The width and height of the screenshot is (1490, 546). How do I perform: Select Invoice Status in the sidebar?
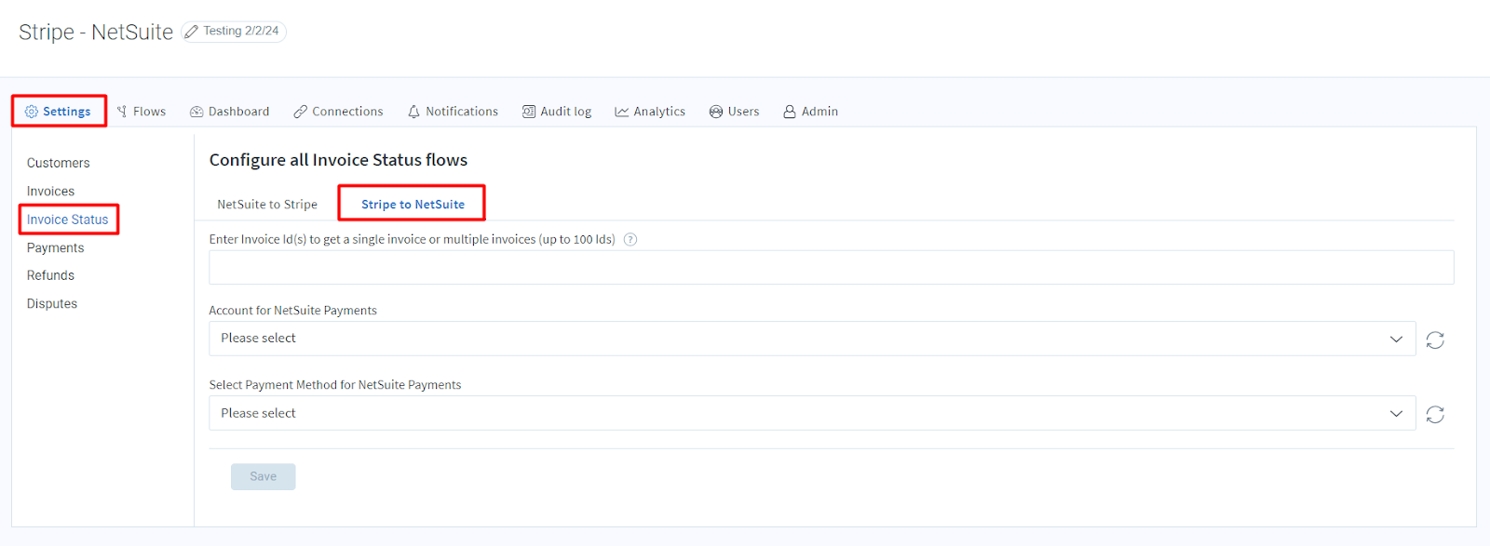tap(68, 220)
